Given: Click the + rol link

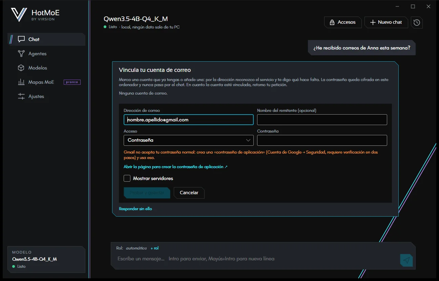Looking at the screenshot, I should [154, 248].
